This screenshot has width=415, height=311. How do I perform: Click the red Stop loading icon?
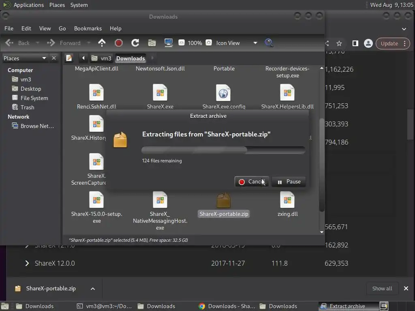[119, 43]
